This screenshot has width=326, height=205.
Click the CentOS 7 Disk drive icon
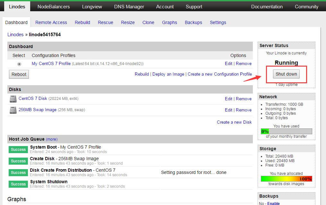coord(13,99)
